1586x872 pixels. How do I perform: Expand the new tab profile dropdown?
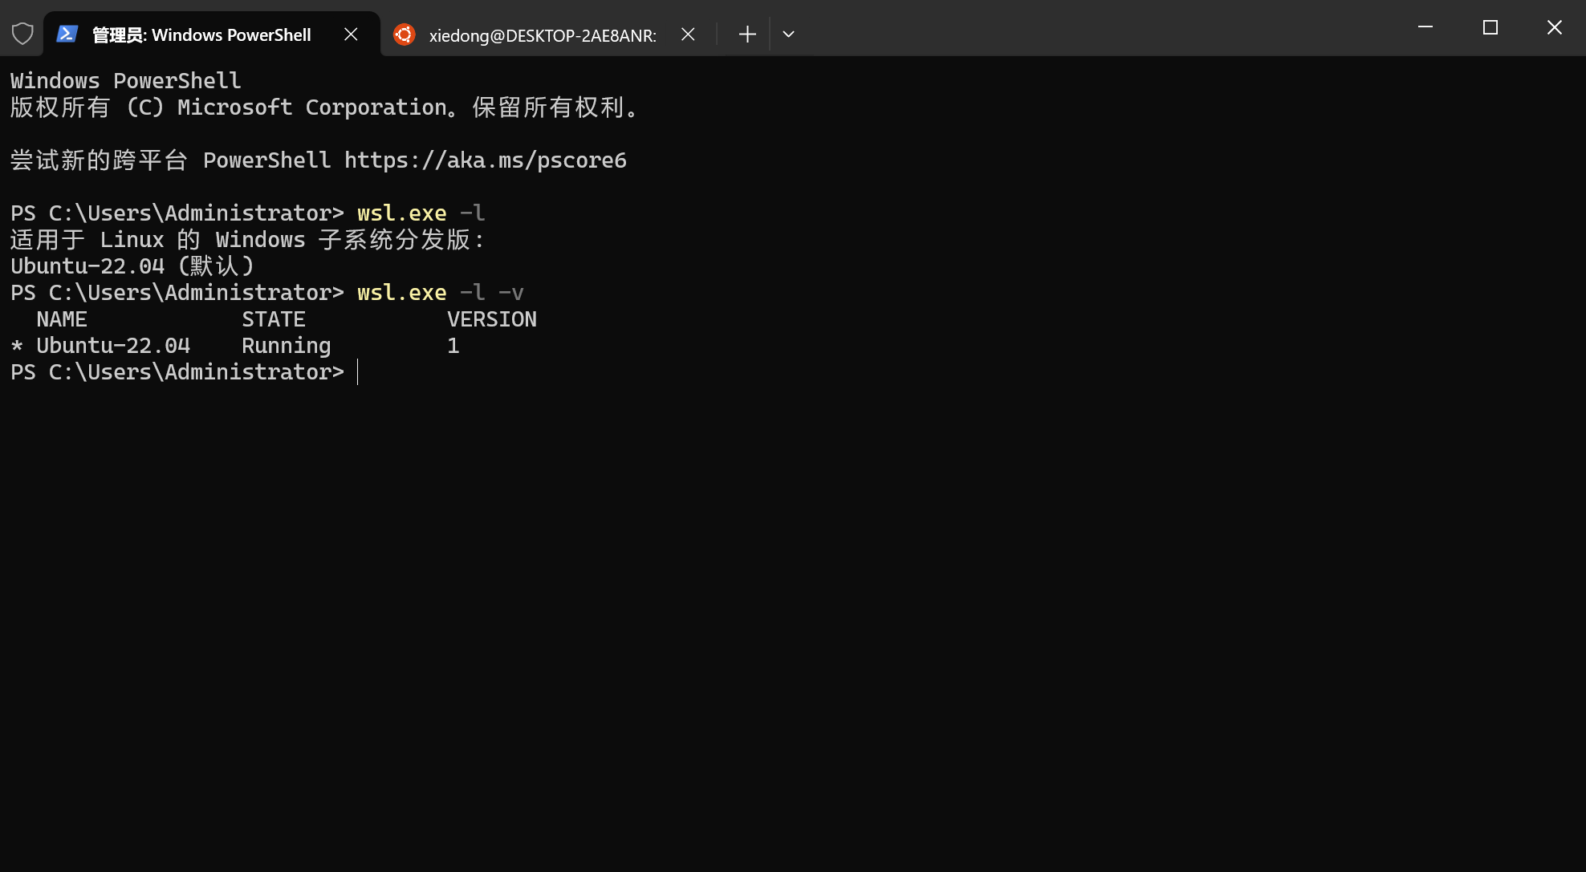point(788,34)
